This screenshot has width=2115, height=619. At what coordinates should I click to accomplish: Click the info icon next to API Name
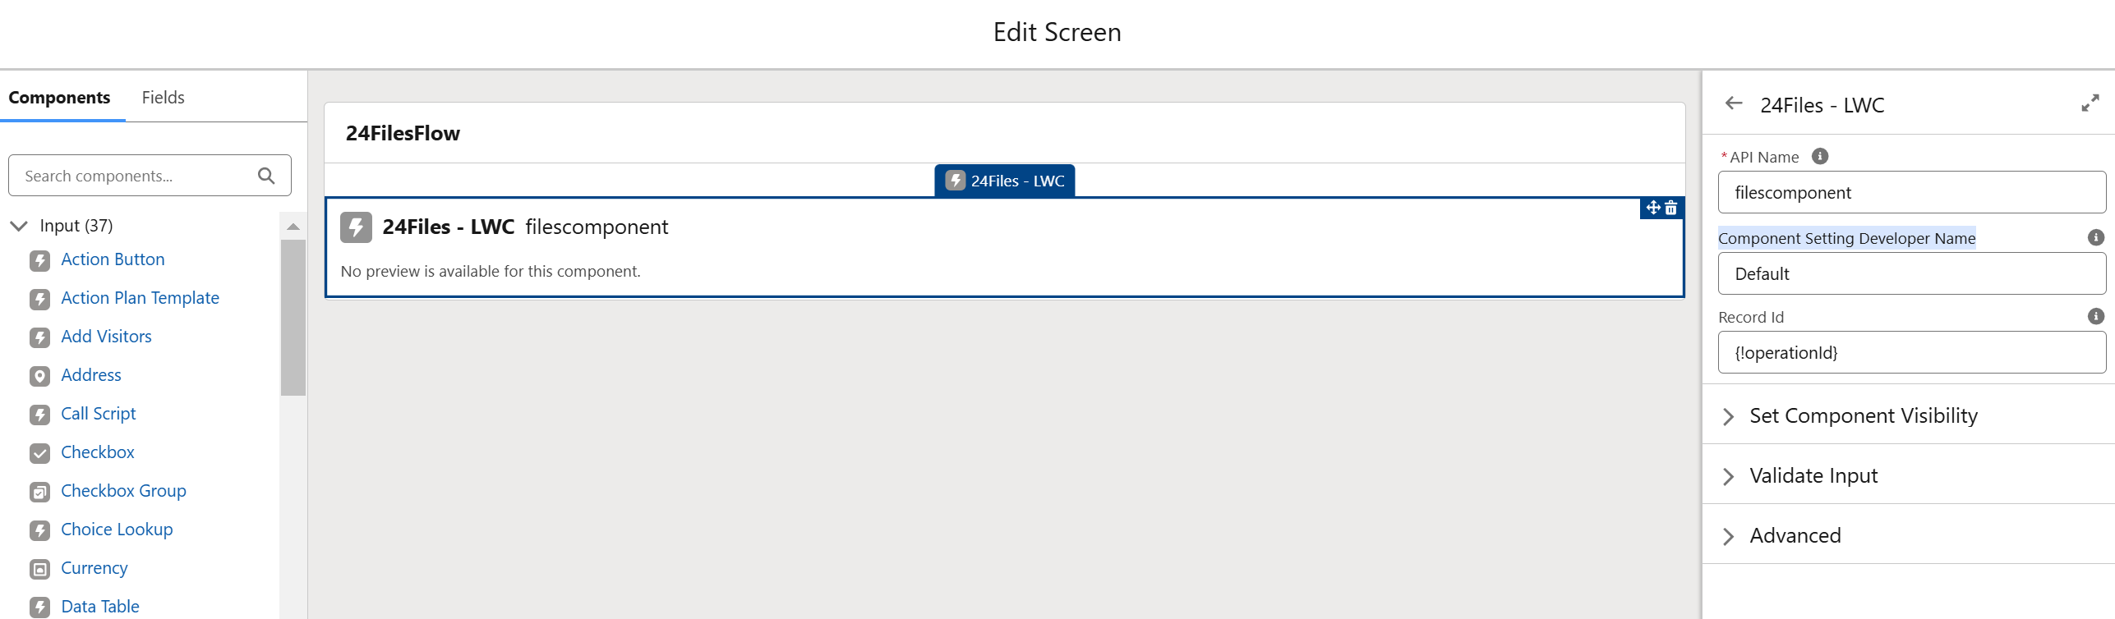tap(1820, 156)
